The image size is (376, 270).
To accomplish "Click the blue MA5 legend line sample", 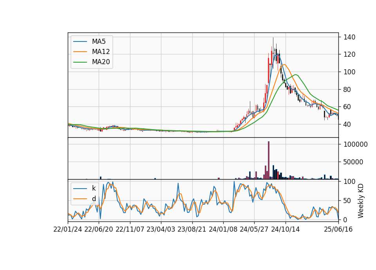I will tap(80, 42).
